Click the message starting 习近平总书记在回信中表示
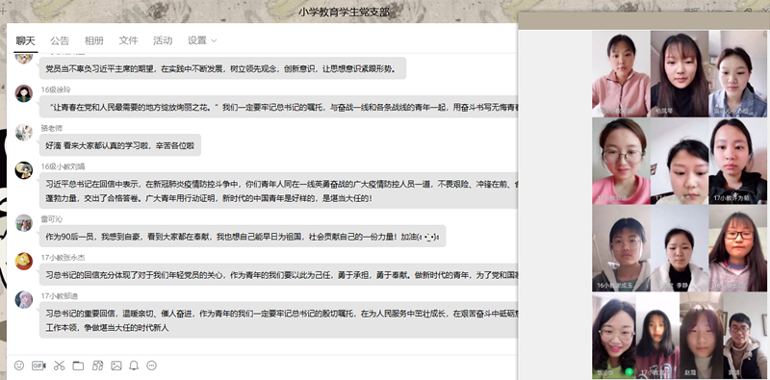The width and height of the screenshot is (770, 380). (x=278, y=190)
